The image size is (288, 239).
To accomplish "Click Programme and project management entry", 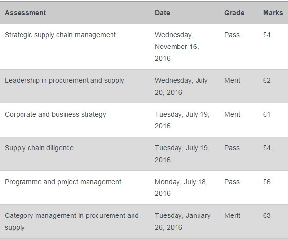I will pyautogui.click(x=63, y=182).
